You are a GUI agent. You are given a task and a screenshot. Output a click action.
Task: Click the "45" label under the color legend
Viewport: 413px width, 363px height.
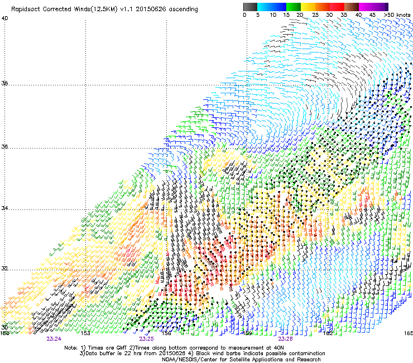tap(372, 15)
